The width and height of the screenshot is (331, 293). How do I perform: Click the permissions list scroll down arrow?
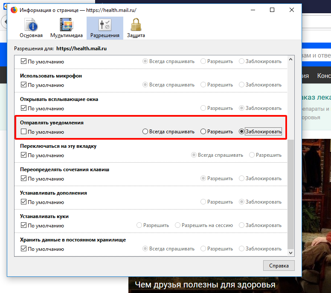pyautogui.click(x=290, y=253)
